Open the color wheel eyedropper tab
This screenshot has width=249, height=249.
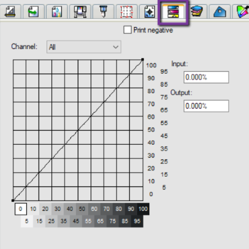tap(242, 12)
